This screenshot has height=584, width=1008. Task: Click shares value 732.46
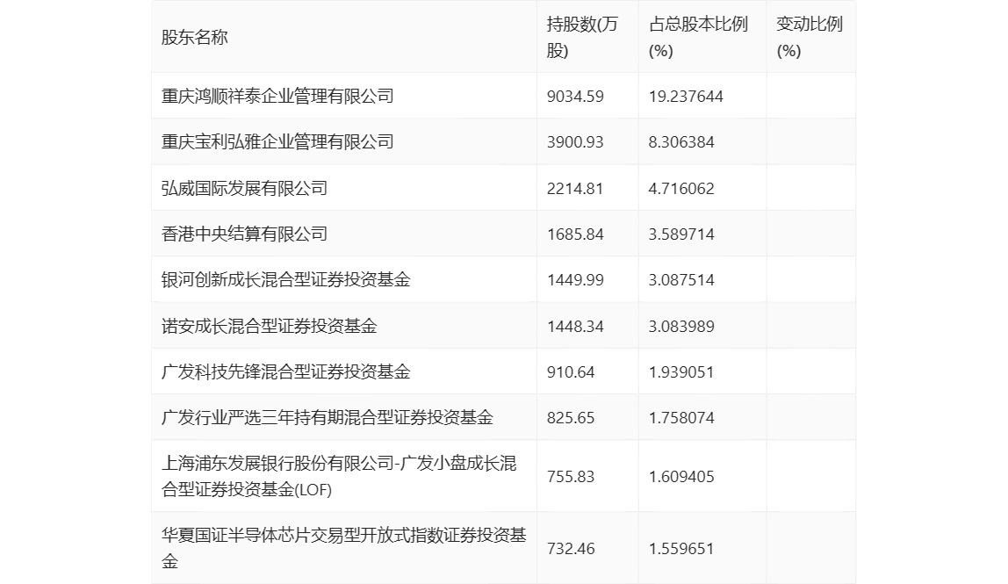(x=571, y=549)
